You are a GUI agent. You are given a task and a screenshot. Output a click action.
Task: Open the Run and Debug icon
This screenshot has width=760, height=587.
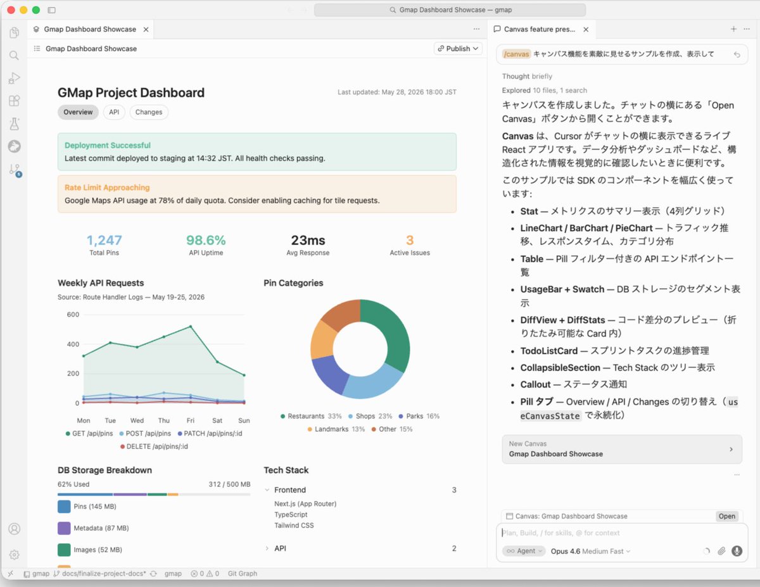click(x=14, y=79)
